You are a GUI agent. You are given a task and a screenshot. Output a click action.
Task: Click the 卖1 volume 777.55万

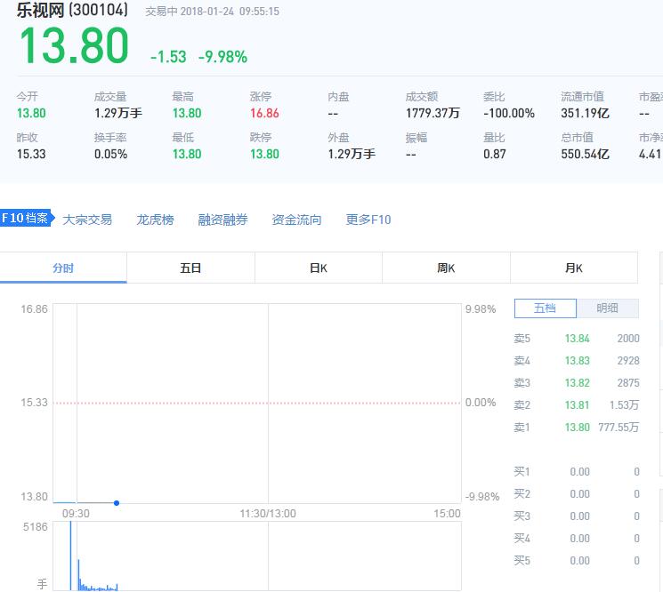pyautogui.click(x=619, y=428)
